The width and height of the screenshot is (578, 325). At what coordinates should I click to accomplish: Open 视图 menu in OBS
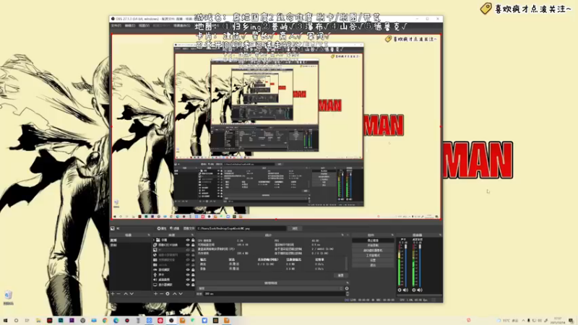144,25
